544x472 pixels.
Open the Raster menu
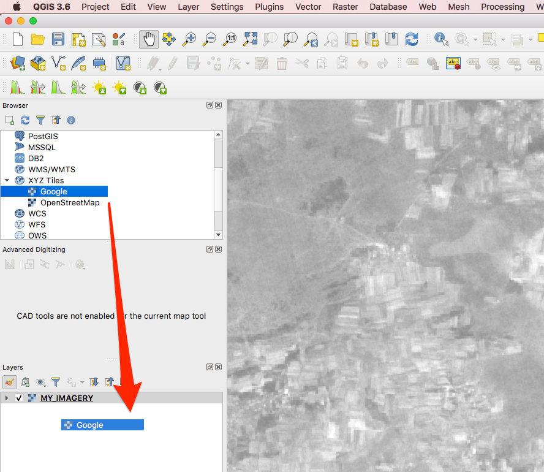point(346,7)
